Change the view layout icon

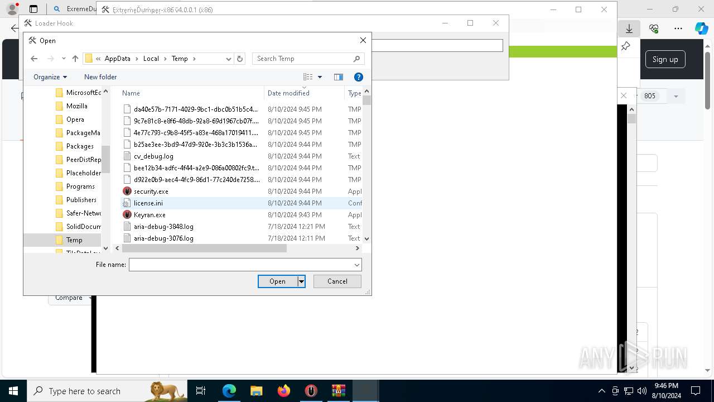(x=308, y=77)
